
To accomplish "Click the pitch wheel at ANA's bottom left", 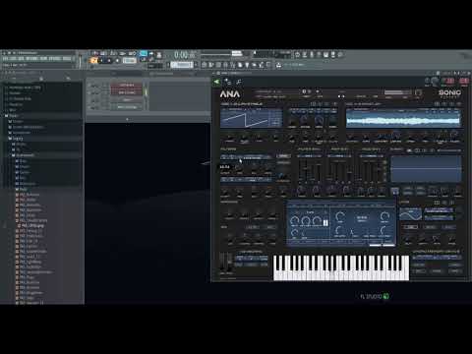I will click(223, 262).
